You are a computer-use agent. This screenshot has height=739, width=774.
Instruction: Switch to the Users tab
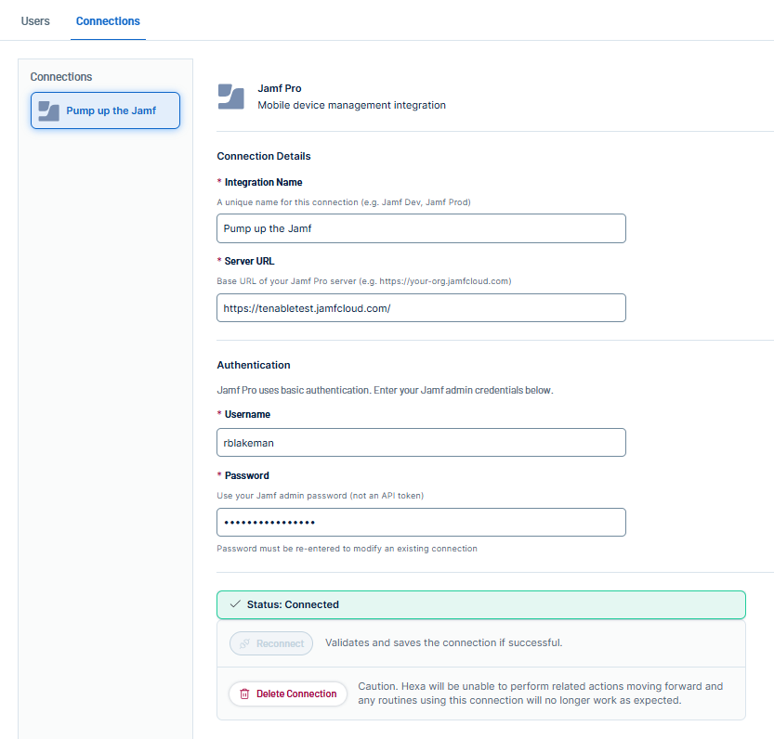tap(35, 21)
